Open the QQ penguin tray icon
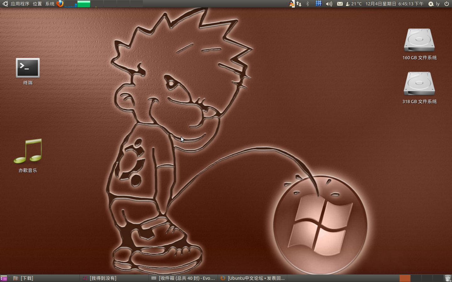Screen dimensions: 452x282 pyautogui.click(x=292, y=4)
